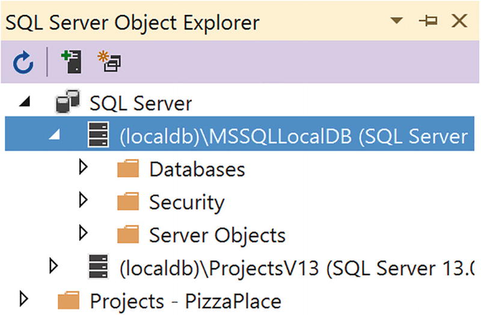
Task: Click the Security folder icon
Action: coord(128,202)
